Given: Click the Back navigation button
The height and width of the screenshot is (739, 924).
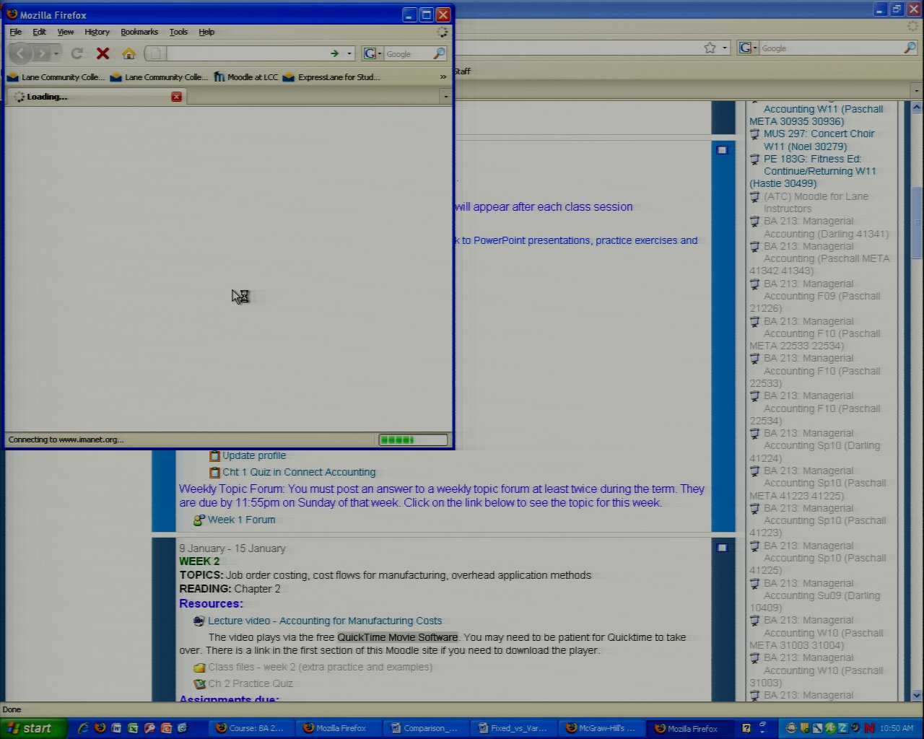Looking at the screenshot, I should [20, 53].
